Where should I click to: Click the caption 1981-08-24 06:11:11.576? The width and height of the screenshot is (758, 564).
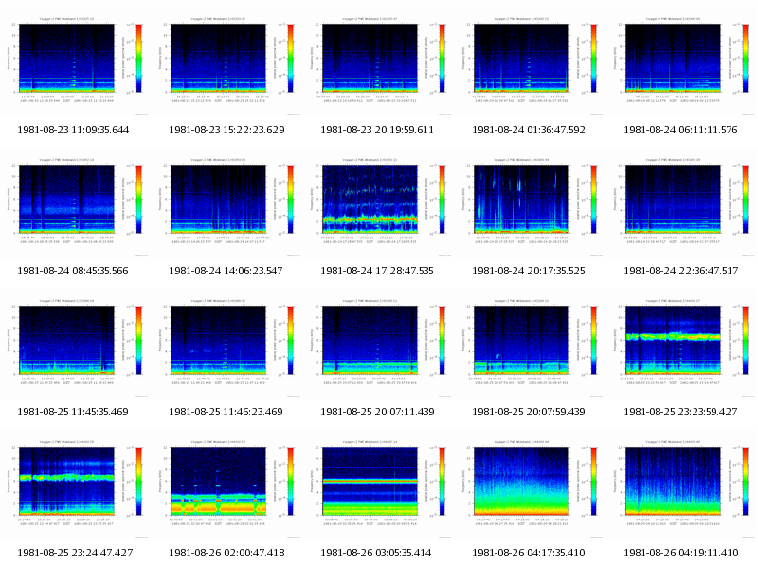(680, 130)
